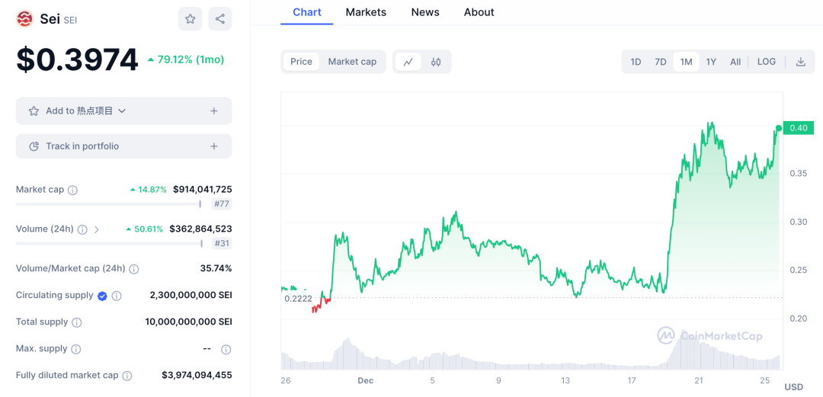823x397 pixels.
Task: Expand the Volume (24h) chevron arrow
Action: tap(97, 229)
